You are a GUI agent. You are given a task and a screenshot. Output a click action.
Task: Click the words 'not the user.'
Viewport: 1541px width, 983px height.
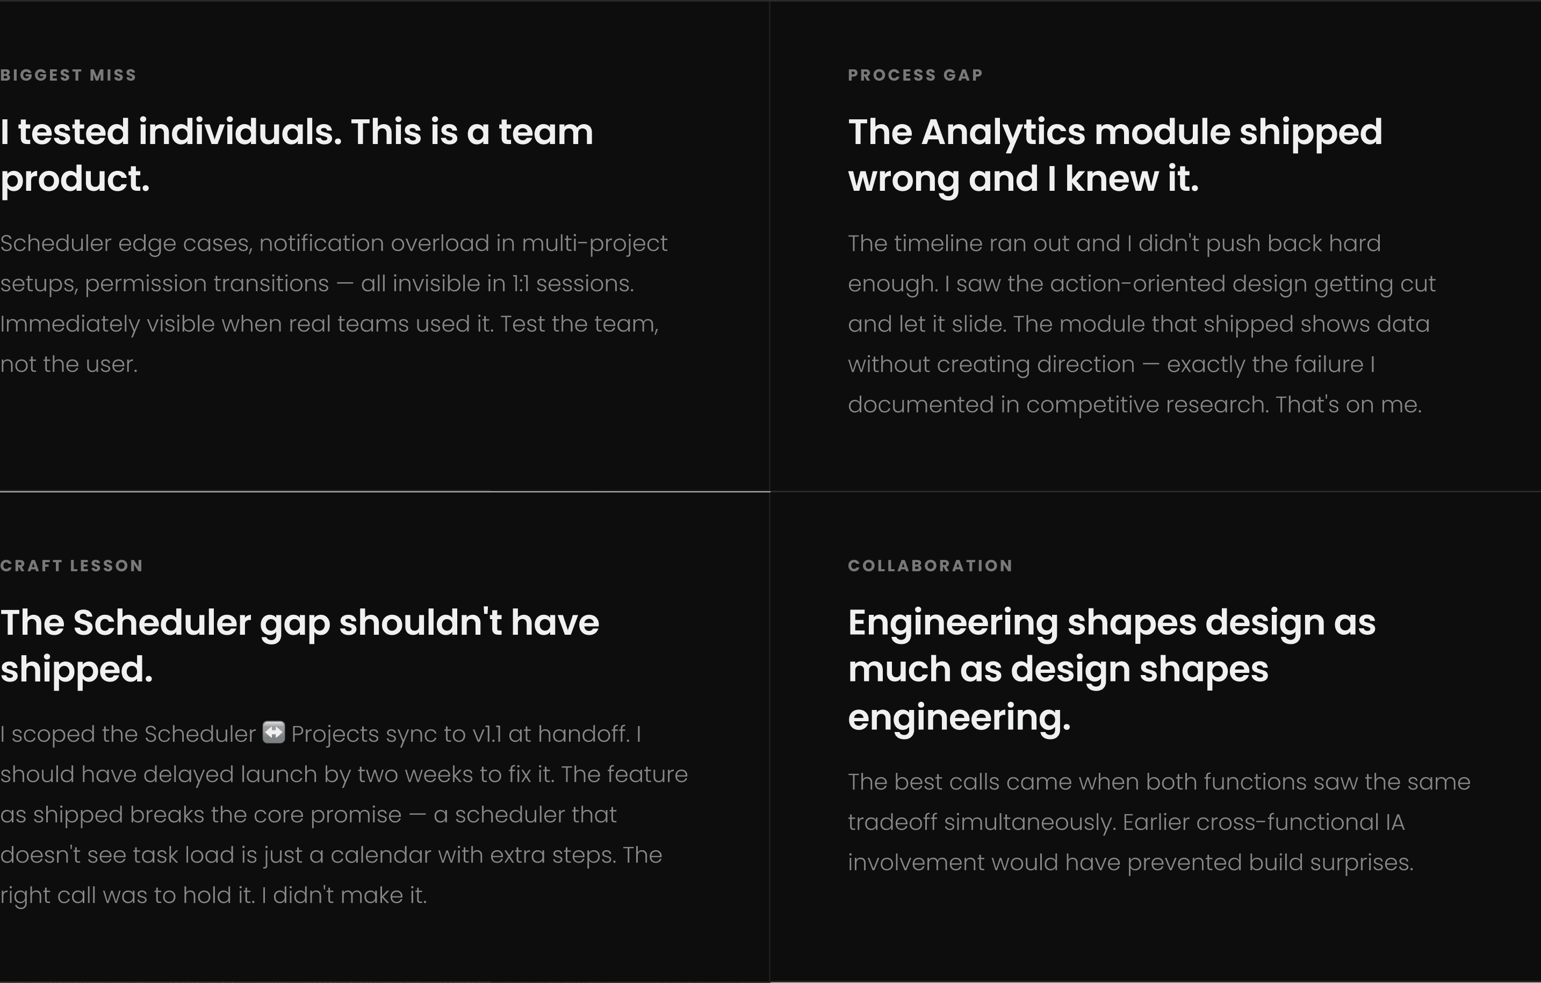[69, 364]
